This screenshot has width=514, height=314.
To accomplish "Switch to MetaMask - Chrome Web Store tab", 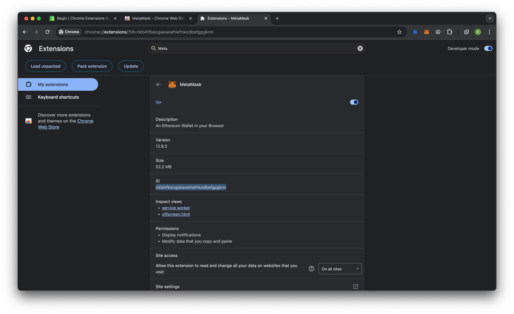I will 158,18.
